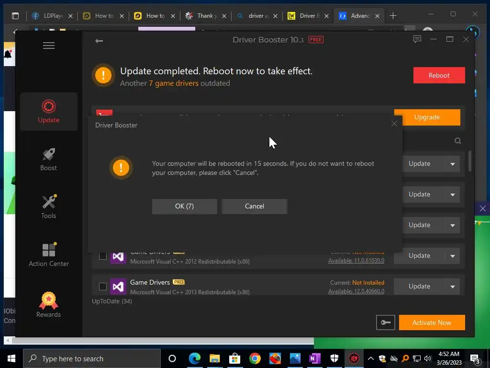Open the Rewards medal section
This screenshot has width=490, height=368.
pyautogui.click(x=49, y=305)
